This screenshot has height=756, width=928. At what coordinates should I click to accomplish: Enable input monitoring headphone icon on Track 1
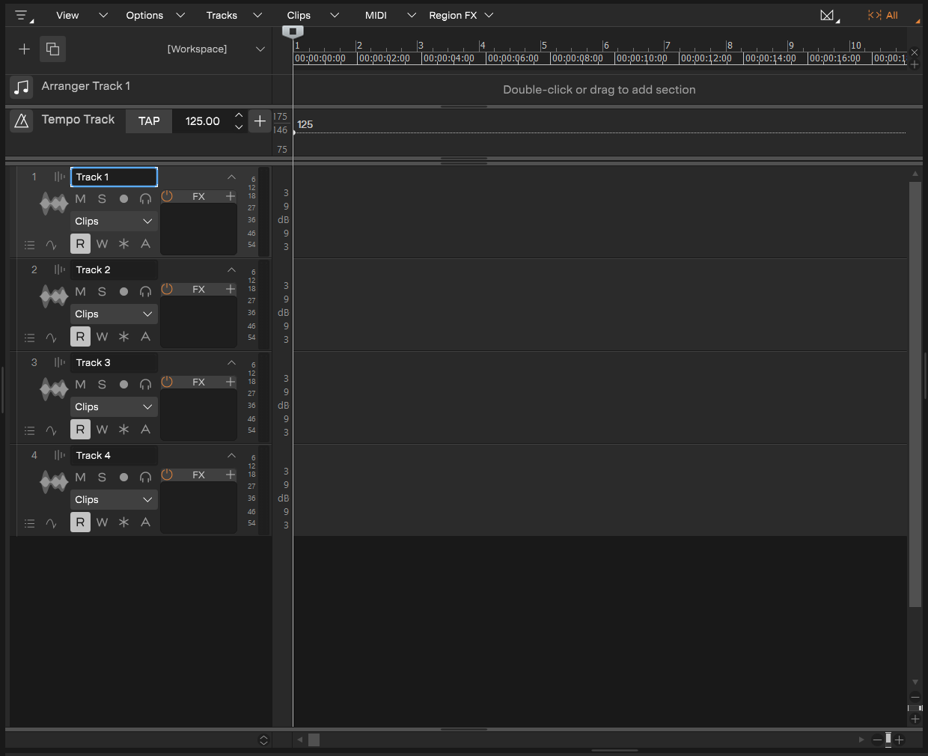(145, 198)
